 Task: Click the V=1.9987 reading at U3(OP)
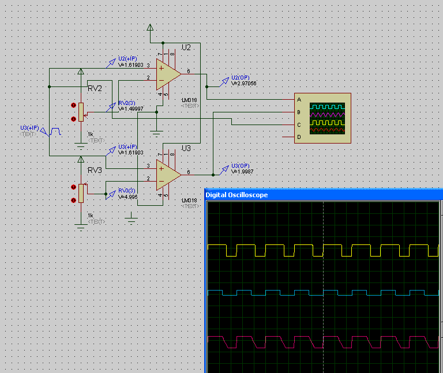pos(242,171)
